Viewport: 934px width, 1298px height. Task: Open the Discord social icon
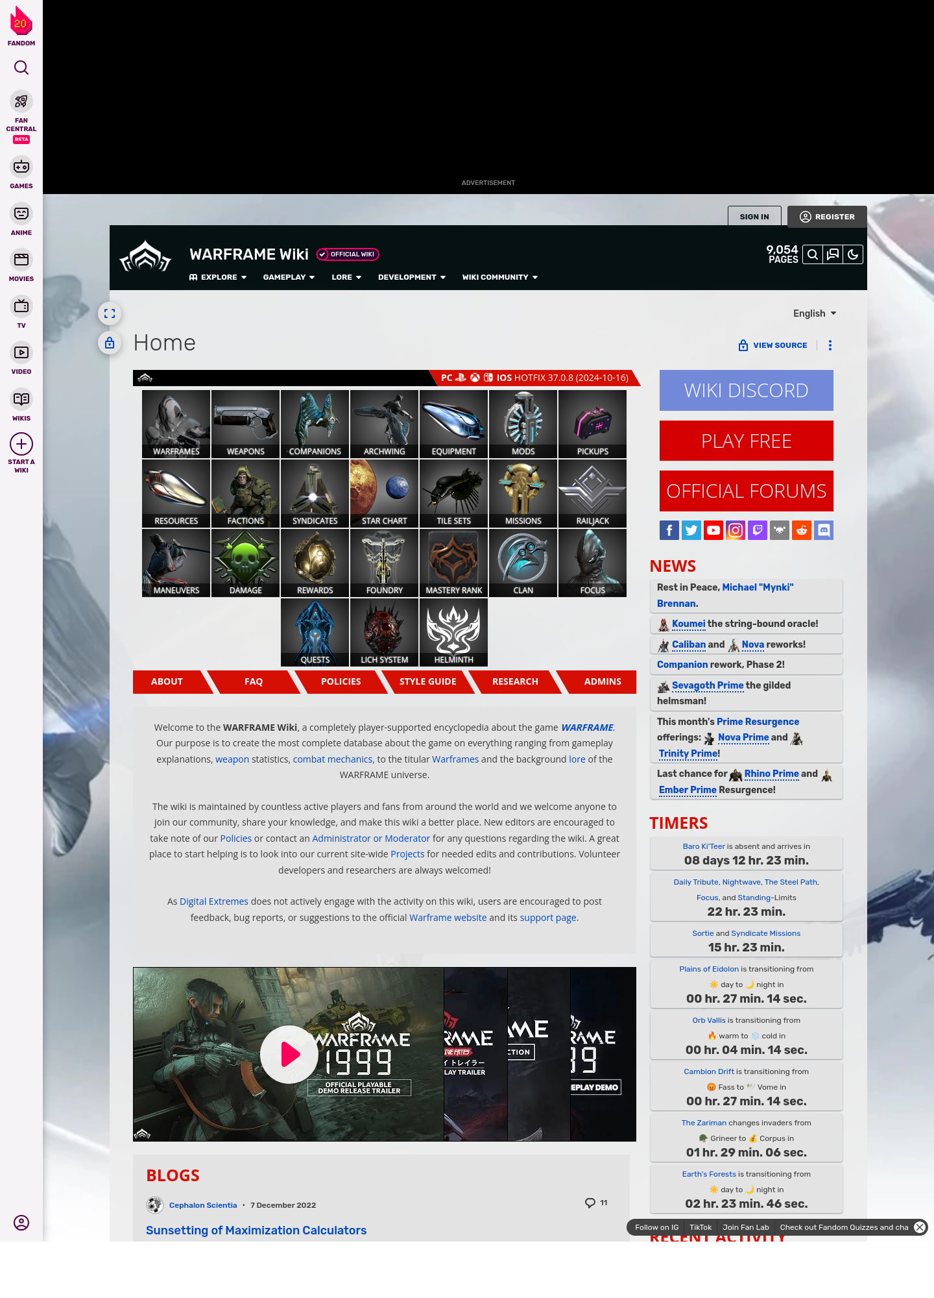coord(824,530)
